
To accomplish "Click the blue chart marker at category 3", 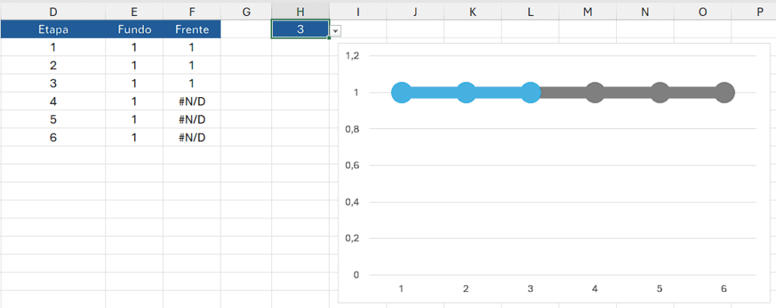I will [x=530, y=93].
